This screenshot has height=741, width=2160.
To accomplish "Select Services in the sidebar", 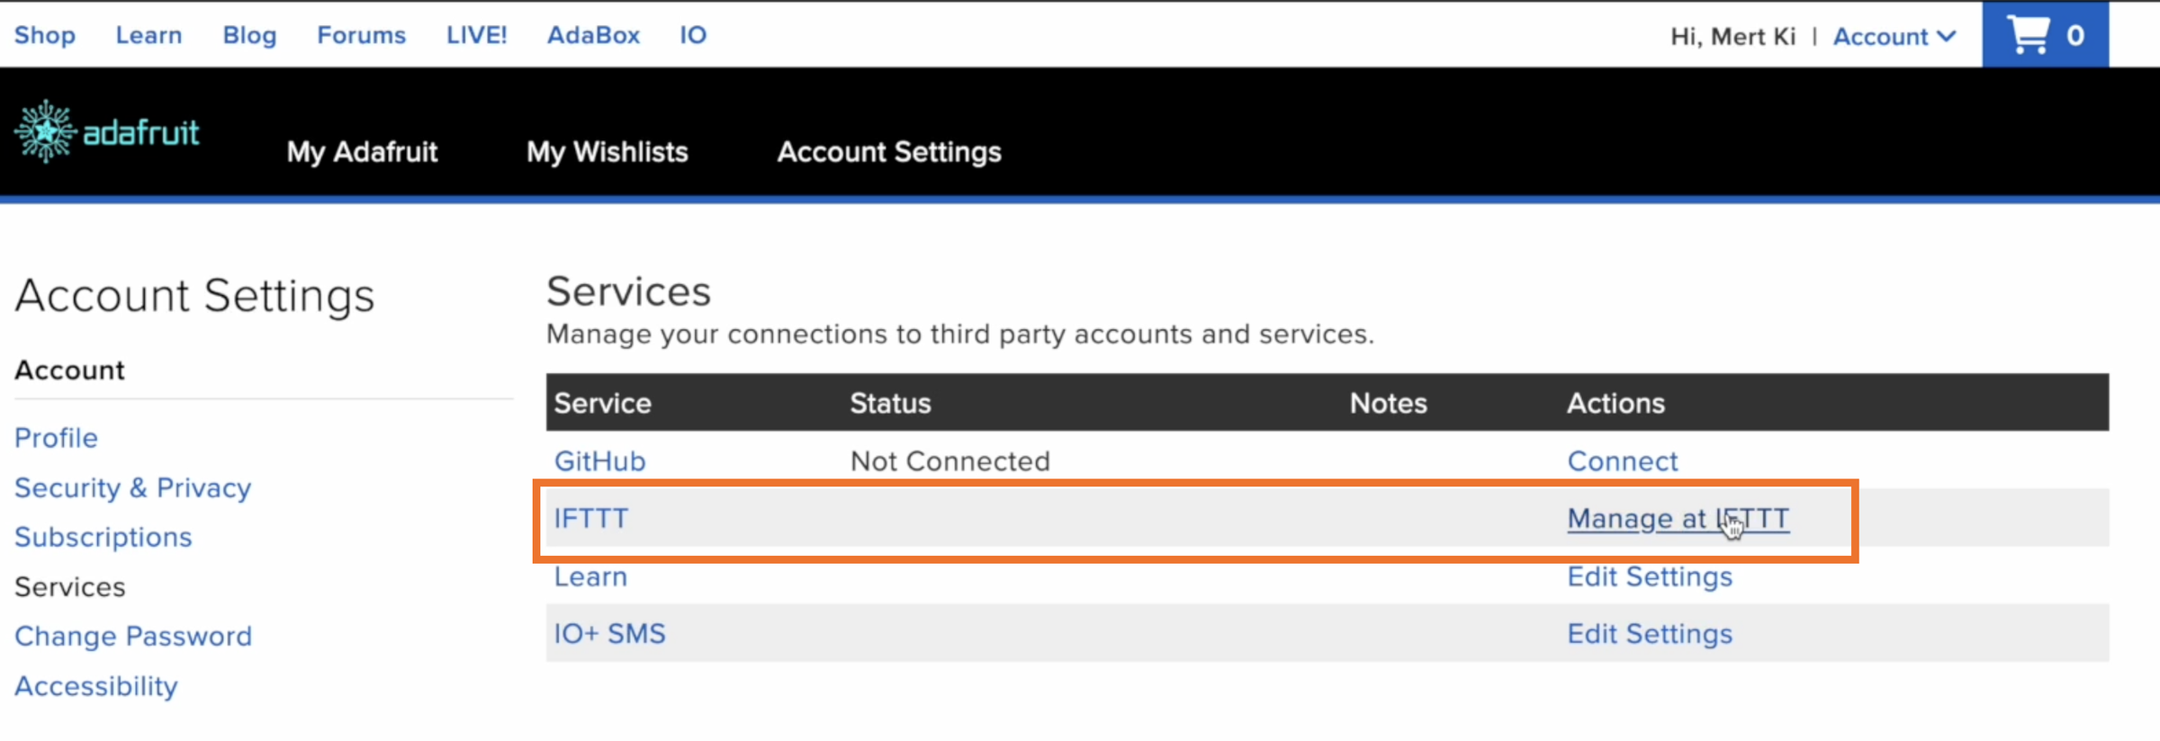I will [x=70, y=586].
